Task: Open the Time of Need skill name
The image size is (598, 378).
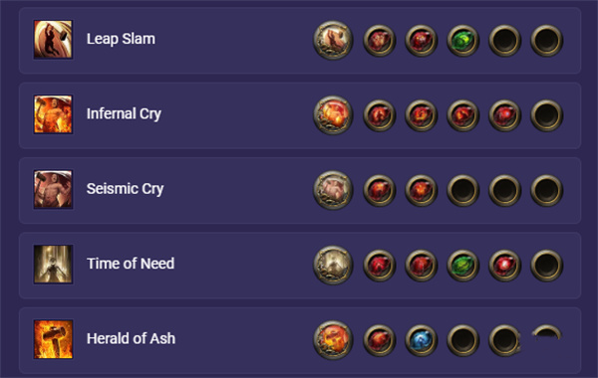Action: [131, 264]
